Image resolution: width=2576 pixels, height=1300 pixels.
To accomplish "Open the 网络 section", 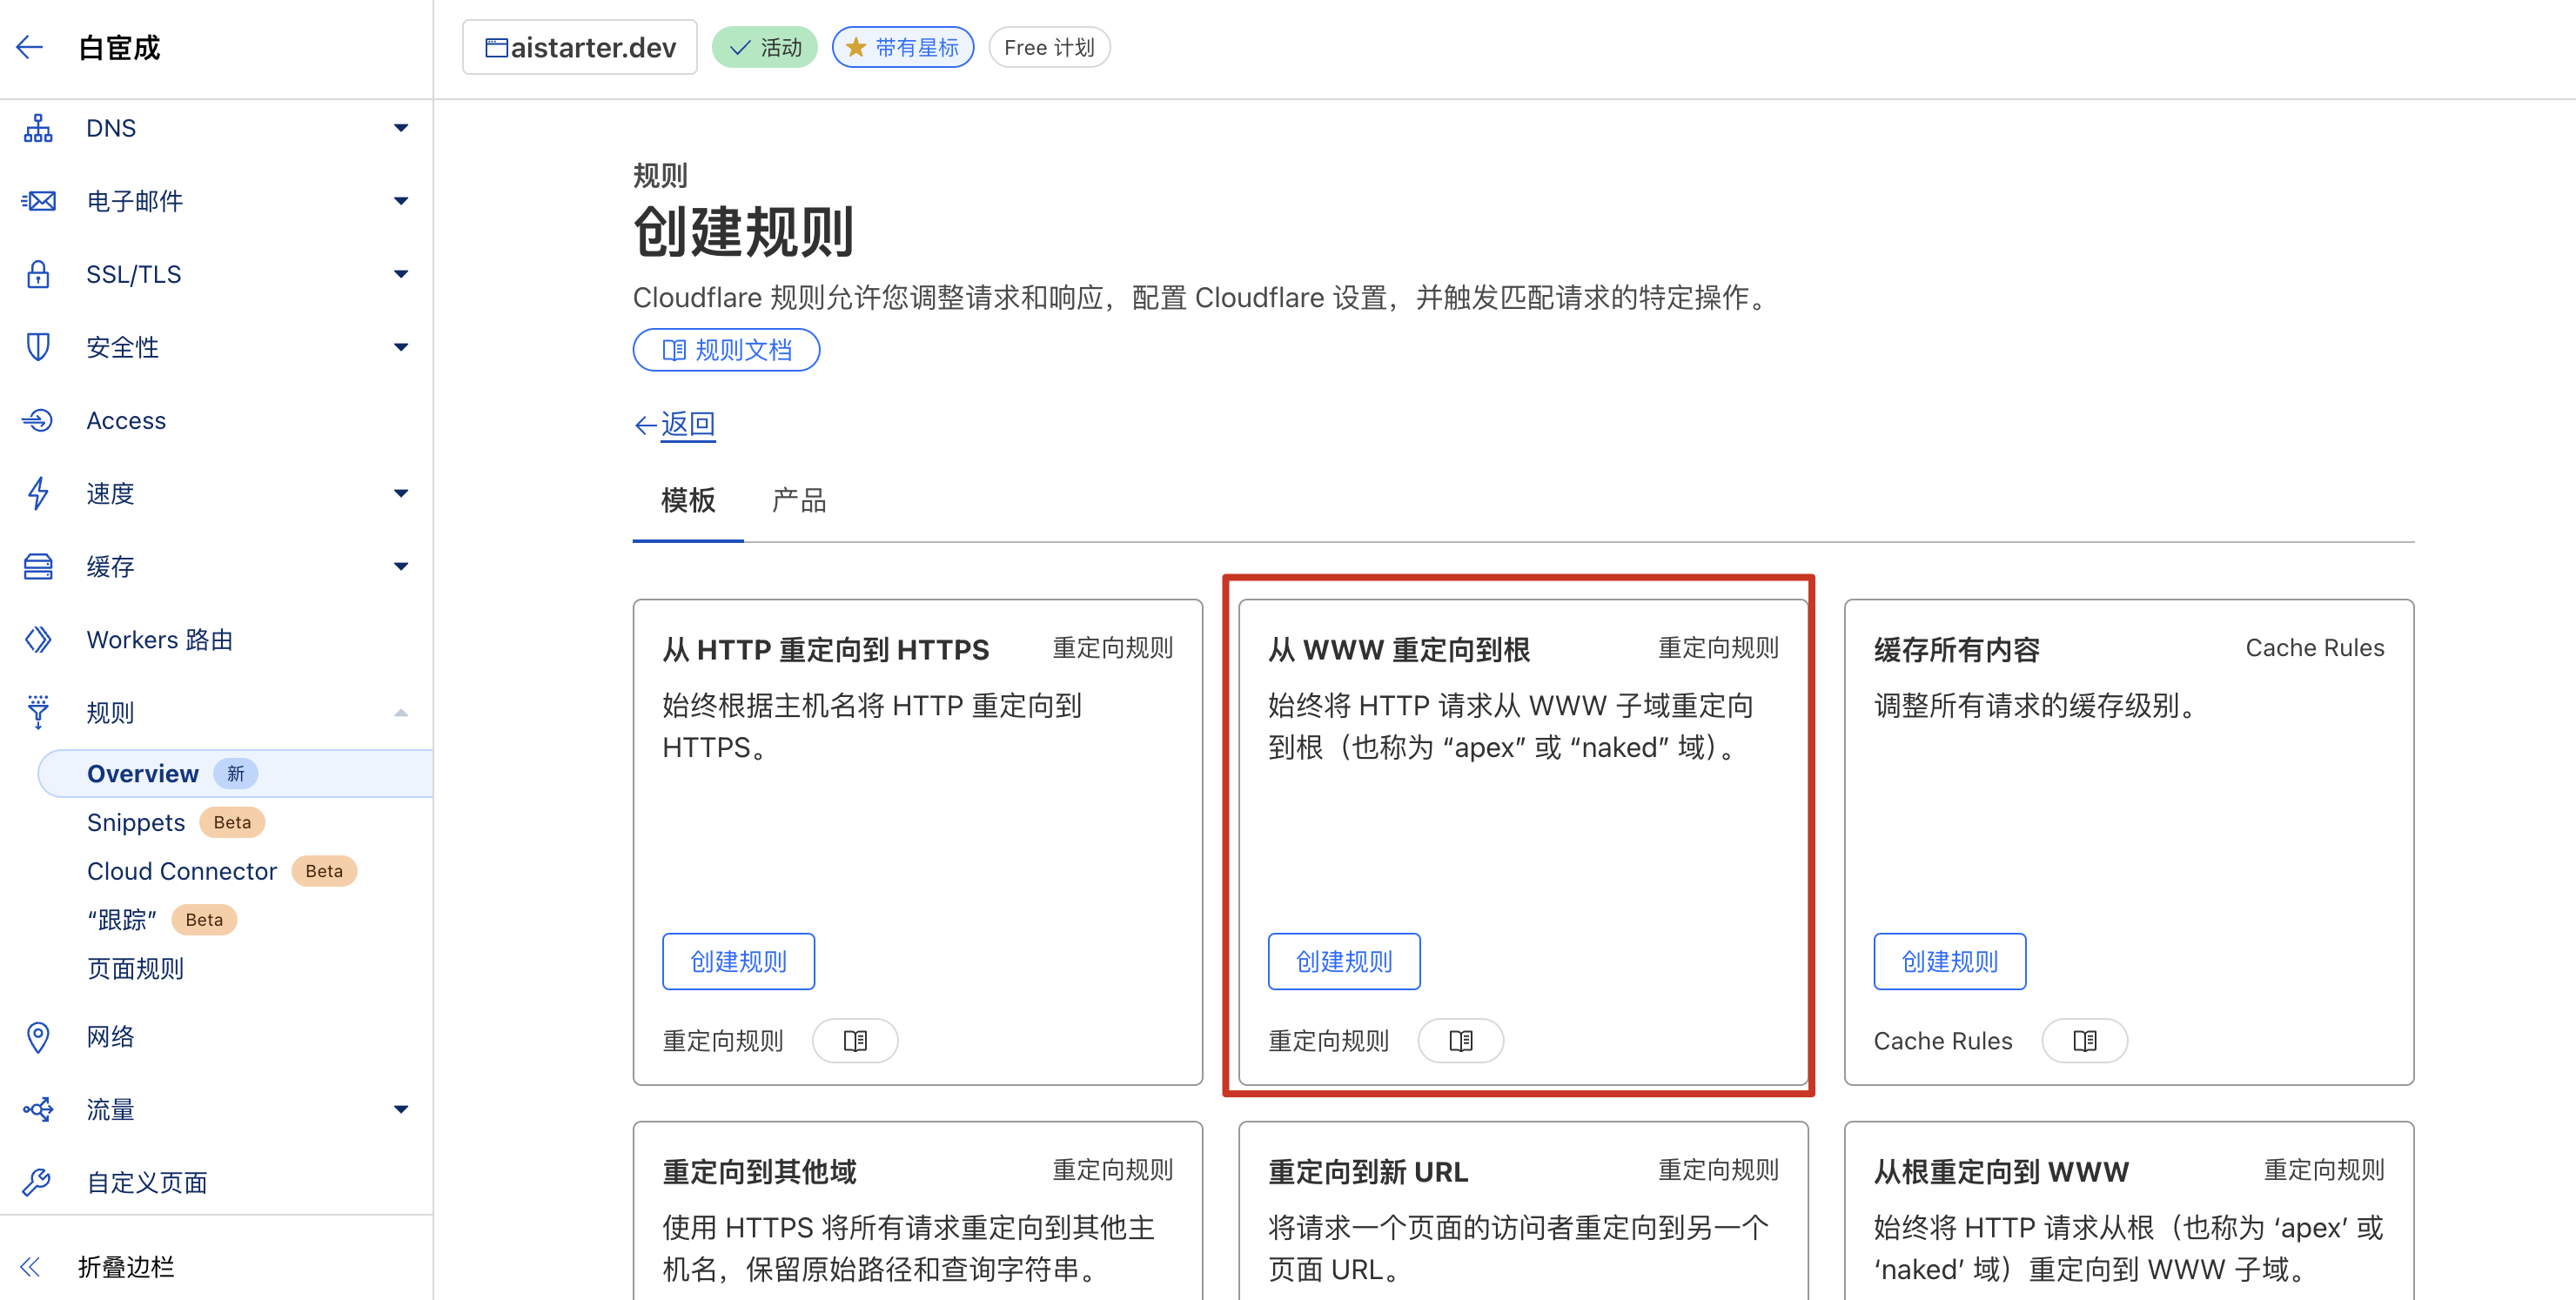I will (111, 1037).
